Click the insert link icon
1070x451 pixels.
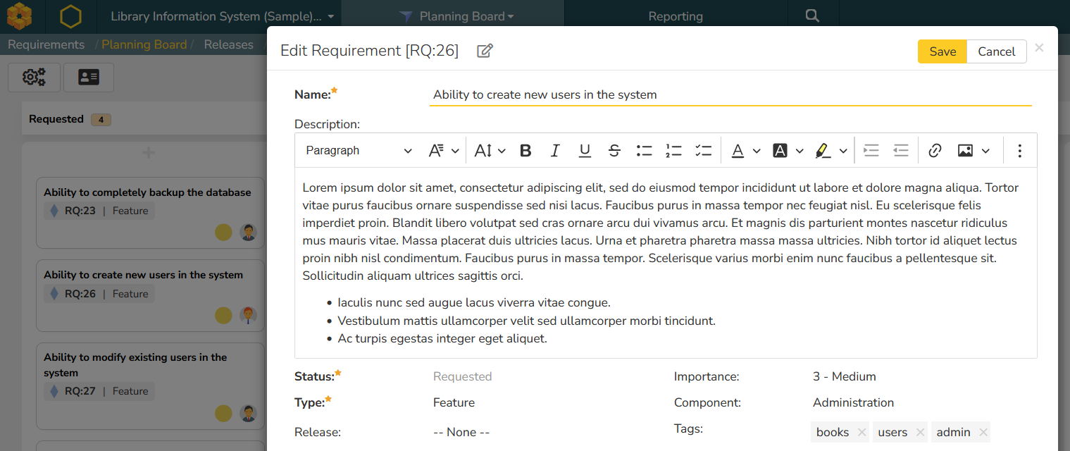point(935,151)
